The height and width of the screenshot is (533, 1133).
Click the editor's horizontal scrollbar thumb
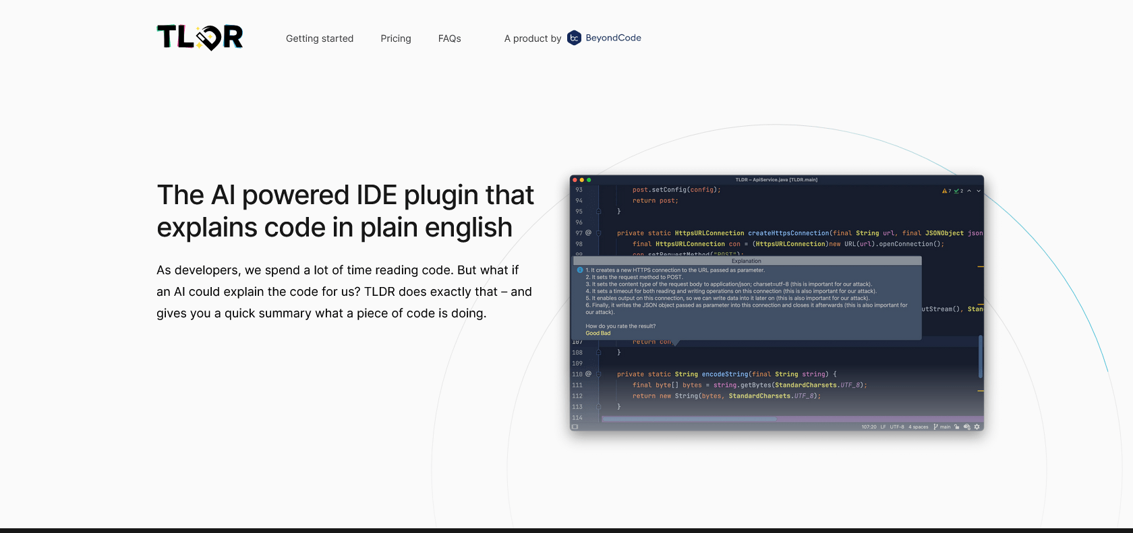(689, 419)
